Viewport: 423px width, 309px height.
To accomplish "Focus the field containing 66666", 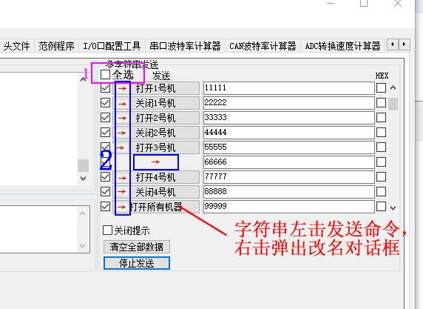I will click(289, 162).
